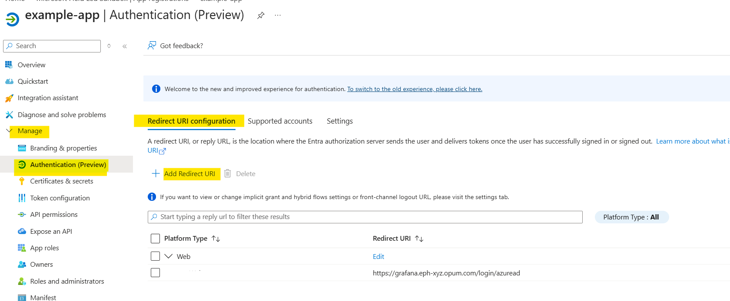This screenshot has height=301, width=730.
Task: Click the Certificates & secrets key icon
Action: [x=22, y=181]
